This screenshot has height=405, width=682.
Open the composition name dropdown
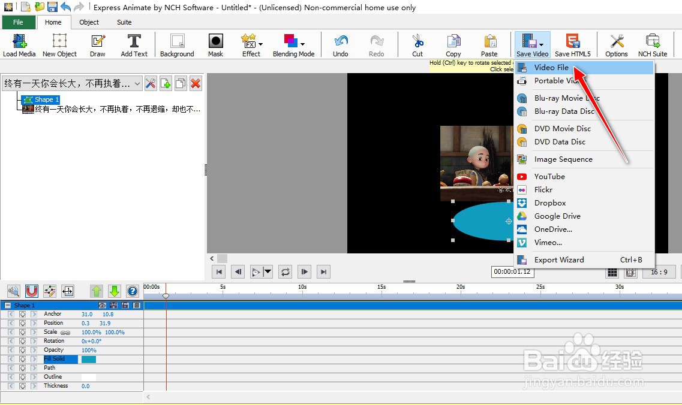click(x=137, y=83)
